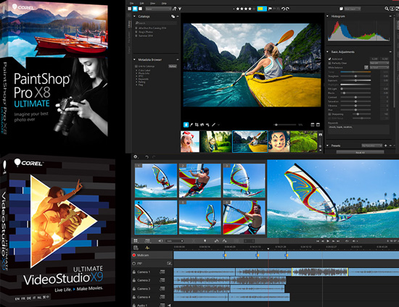Open the Edit menu in AfterShot

coord(141,4)
